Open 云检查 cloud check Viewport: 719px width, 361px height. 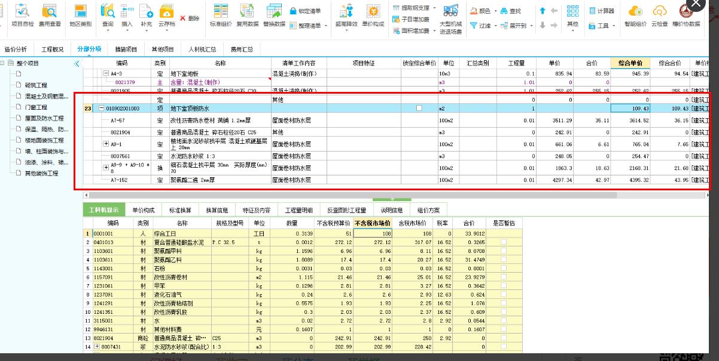(659, 16)
